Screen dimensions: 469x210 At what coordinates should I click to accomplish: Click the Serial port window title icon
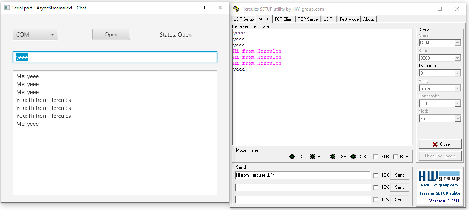point(7,8)
